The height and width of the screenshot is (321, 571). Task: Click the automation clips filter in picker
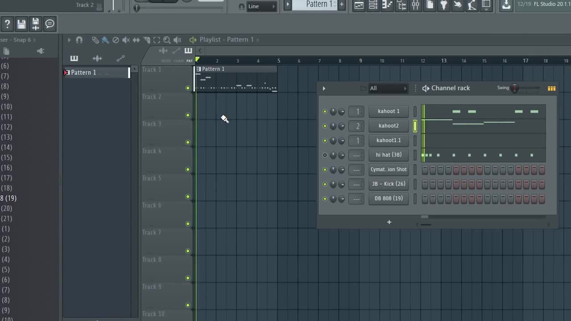pyautogui.click(x=120, y=58)
